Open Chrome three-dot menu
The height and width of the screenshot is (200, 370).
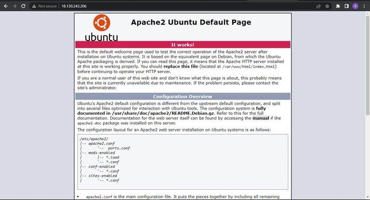(x=364, y=6)
